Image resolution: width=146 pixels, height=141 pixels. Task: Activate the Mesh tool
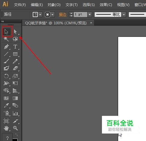coord(6,98)
